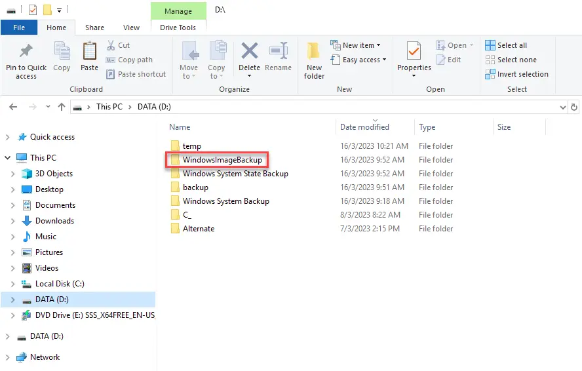Open Properties from the ribbon
This screenshot has width=582, height=371.
pos(414,52)
